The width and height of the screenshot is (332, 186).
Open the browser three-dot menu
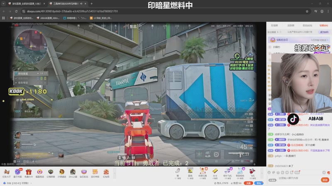click(x=328, y=12)
